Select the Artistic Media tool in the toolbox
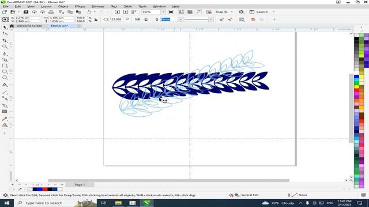Viewport: 369px width, 207px height. 5,60
